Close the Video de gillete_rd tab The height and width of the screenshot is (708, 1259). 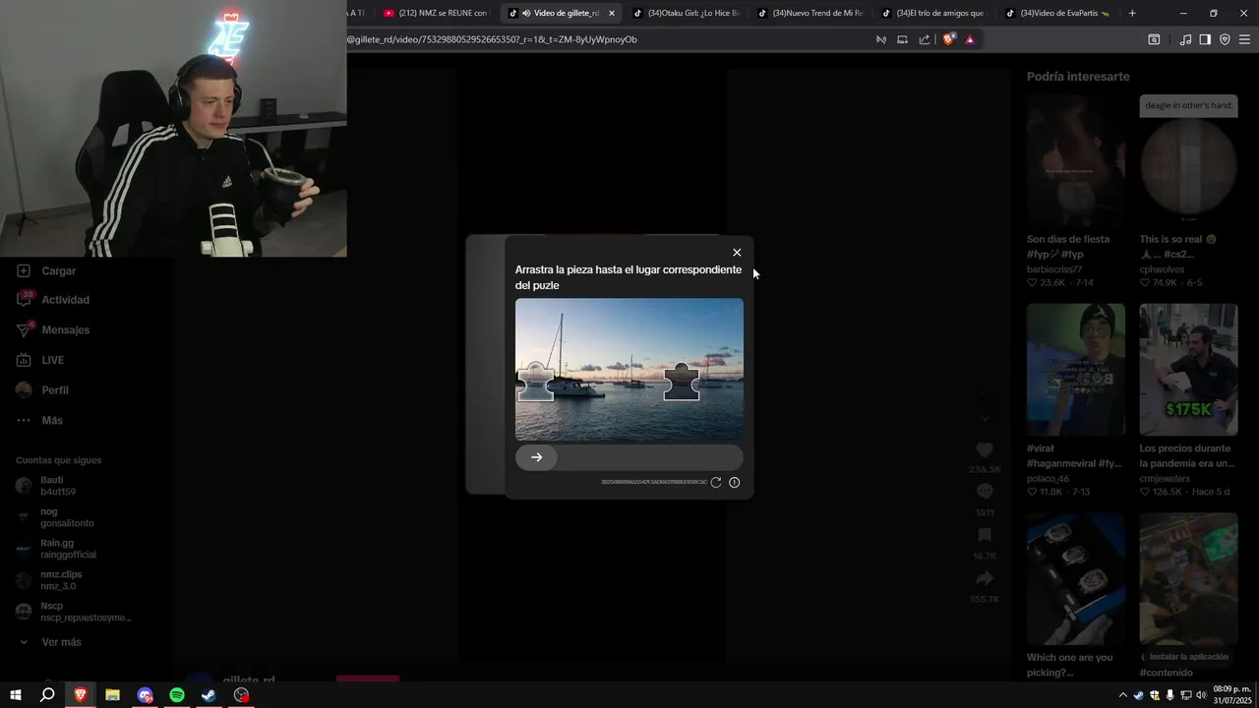[612, 13]
